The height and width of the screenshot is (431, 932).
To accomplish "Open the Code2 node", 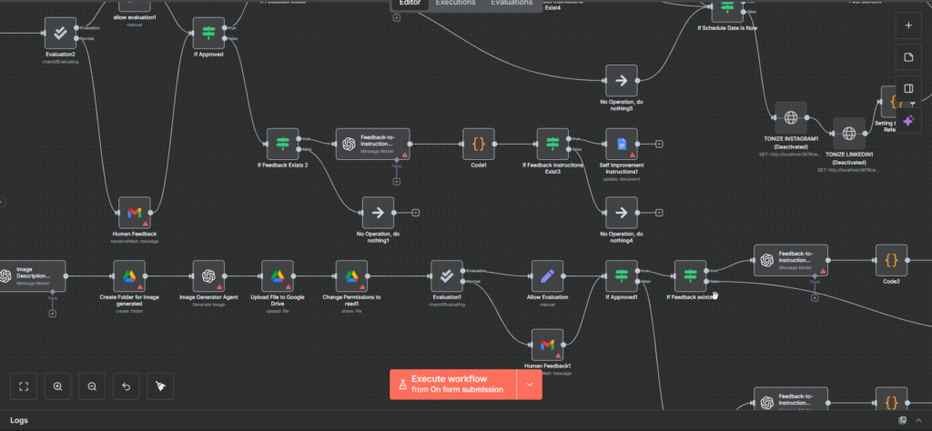I will (891, 260).
